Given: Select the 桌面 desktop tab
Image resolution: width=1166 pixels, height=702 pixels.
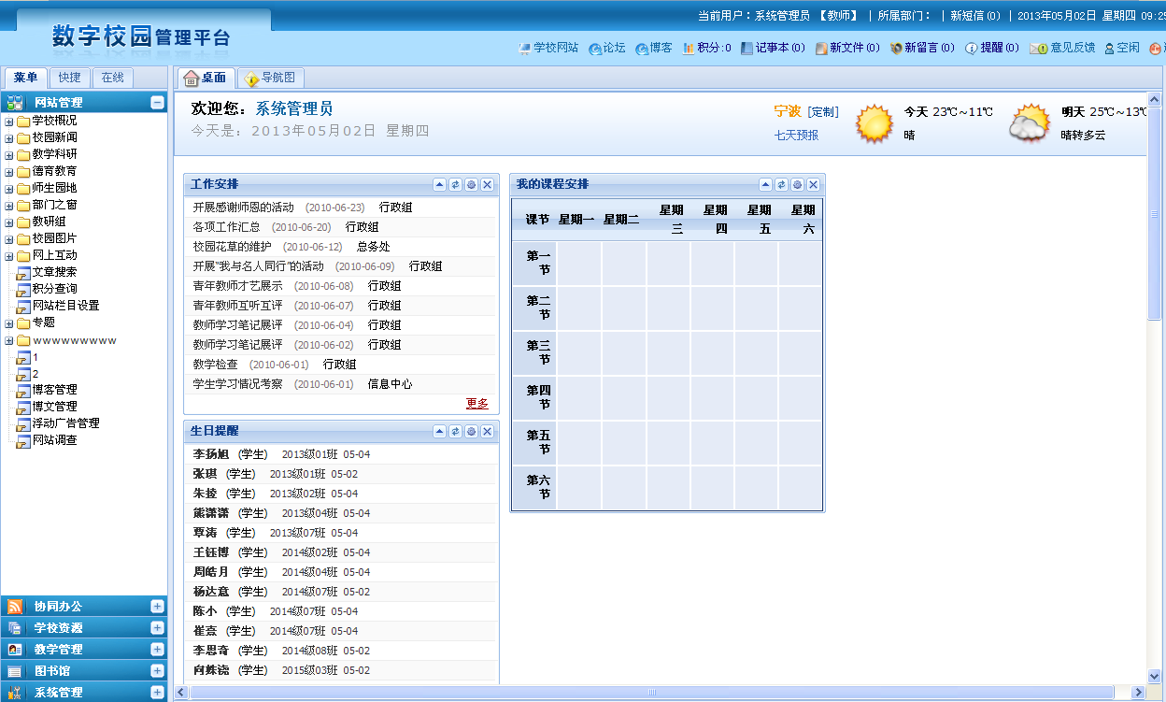Looking at the screenshot, I should pyautogui.click(x=205, y=78).
